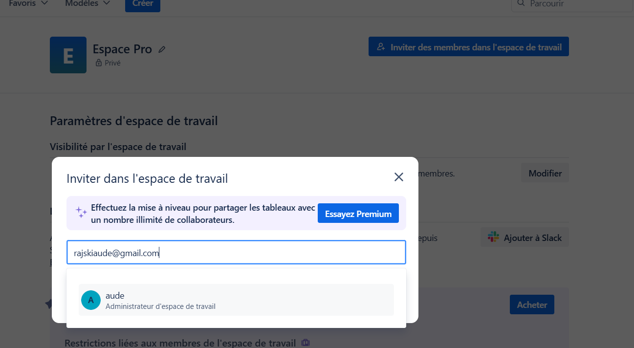Close the invite dialog with X

(399, 177)
